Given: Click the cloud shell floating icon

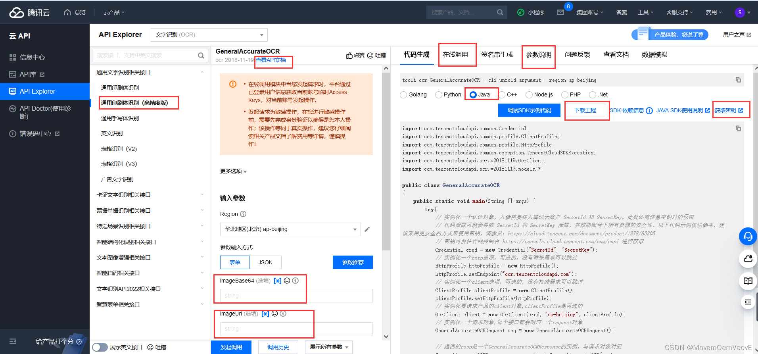Looking at the screenshot, I should 748,259.
